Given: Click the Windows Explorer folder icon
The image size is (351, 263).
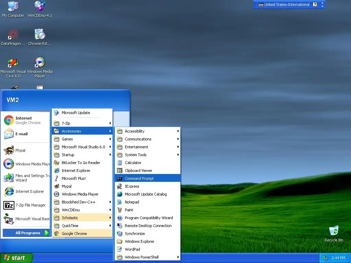Looking at the screenshot, I should (x=120, y=241).
